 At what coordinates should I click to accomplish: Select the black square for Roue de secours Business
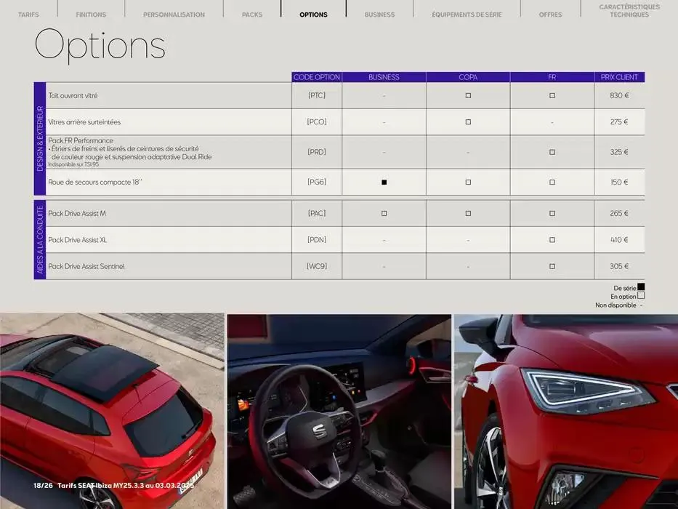(x=384, y=182)
